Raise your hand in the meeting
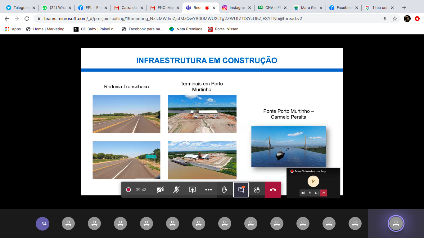Viewport: 424px width, 238px height. [225, 190]
